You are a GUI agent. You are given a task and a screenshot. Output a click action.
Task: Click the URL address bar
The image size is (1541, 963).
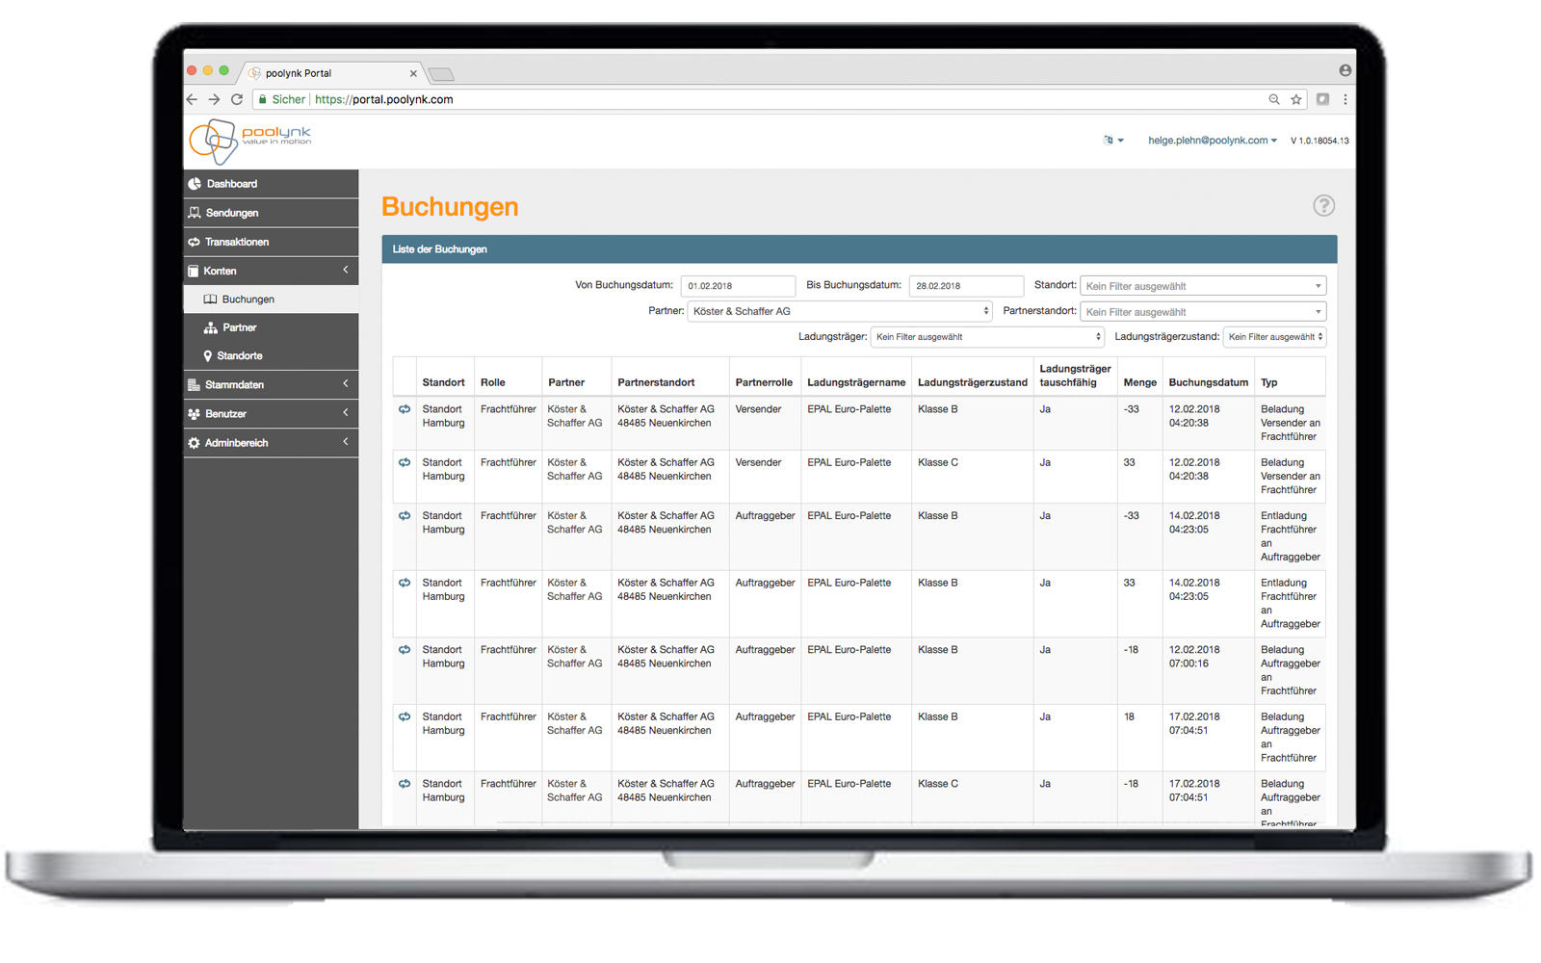(780, 99)
